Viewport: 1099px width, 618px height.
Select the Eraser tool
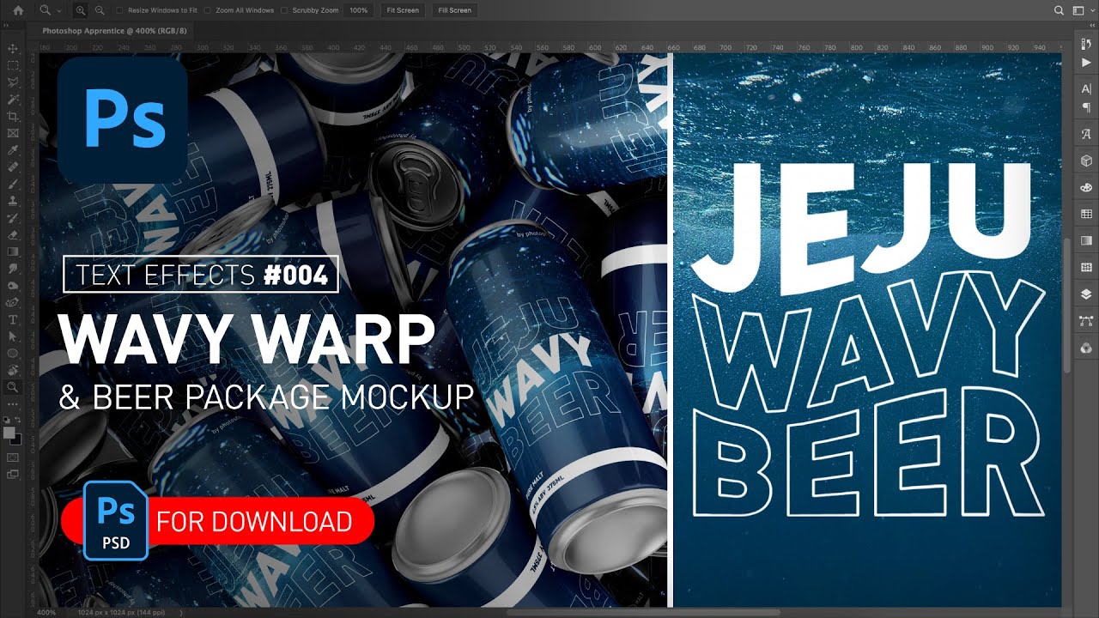pyautogui.click(x=13, y=234)
